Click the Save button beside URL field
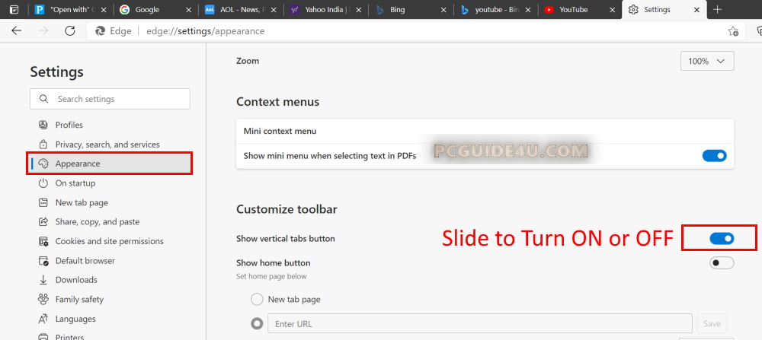Image resolution: width=762 pixels, height=340 pixels. [712, 324]
